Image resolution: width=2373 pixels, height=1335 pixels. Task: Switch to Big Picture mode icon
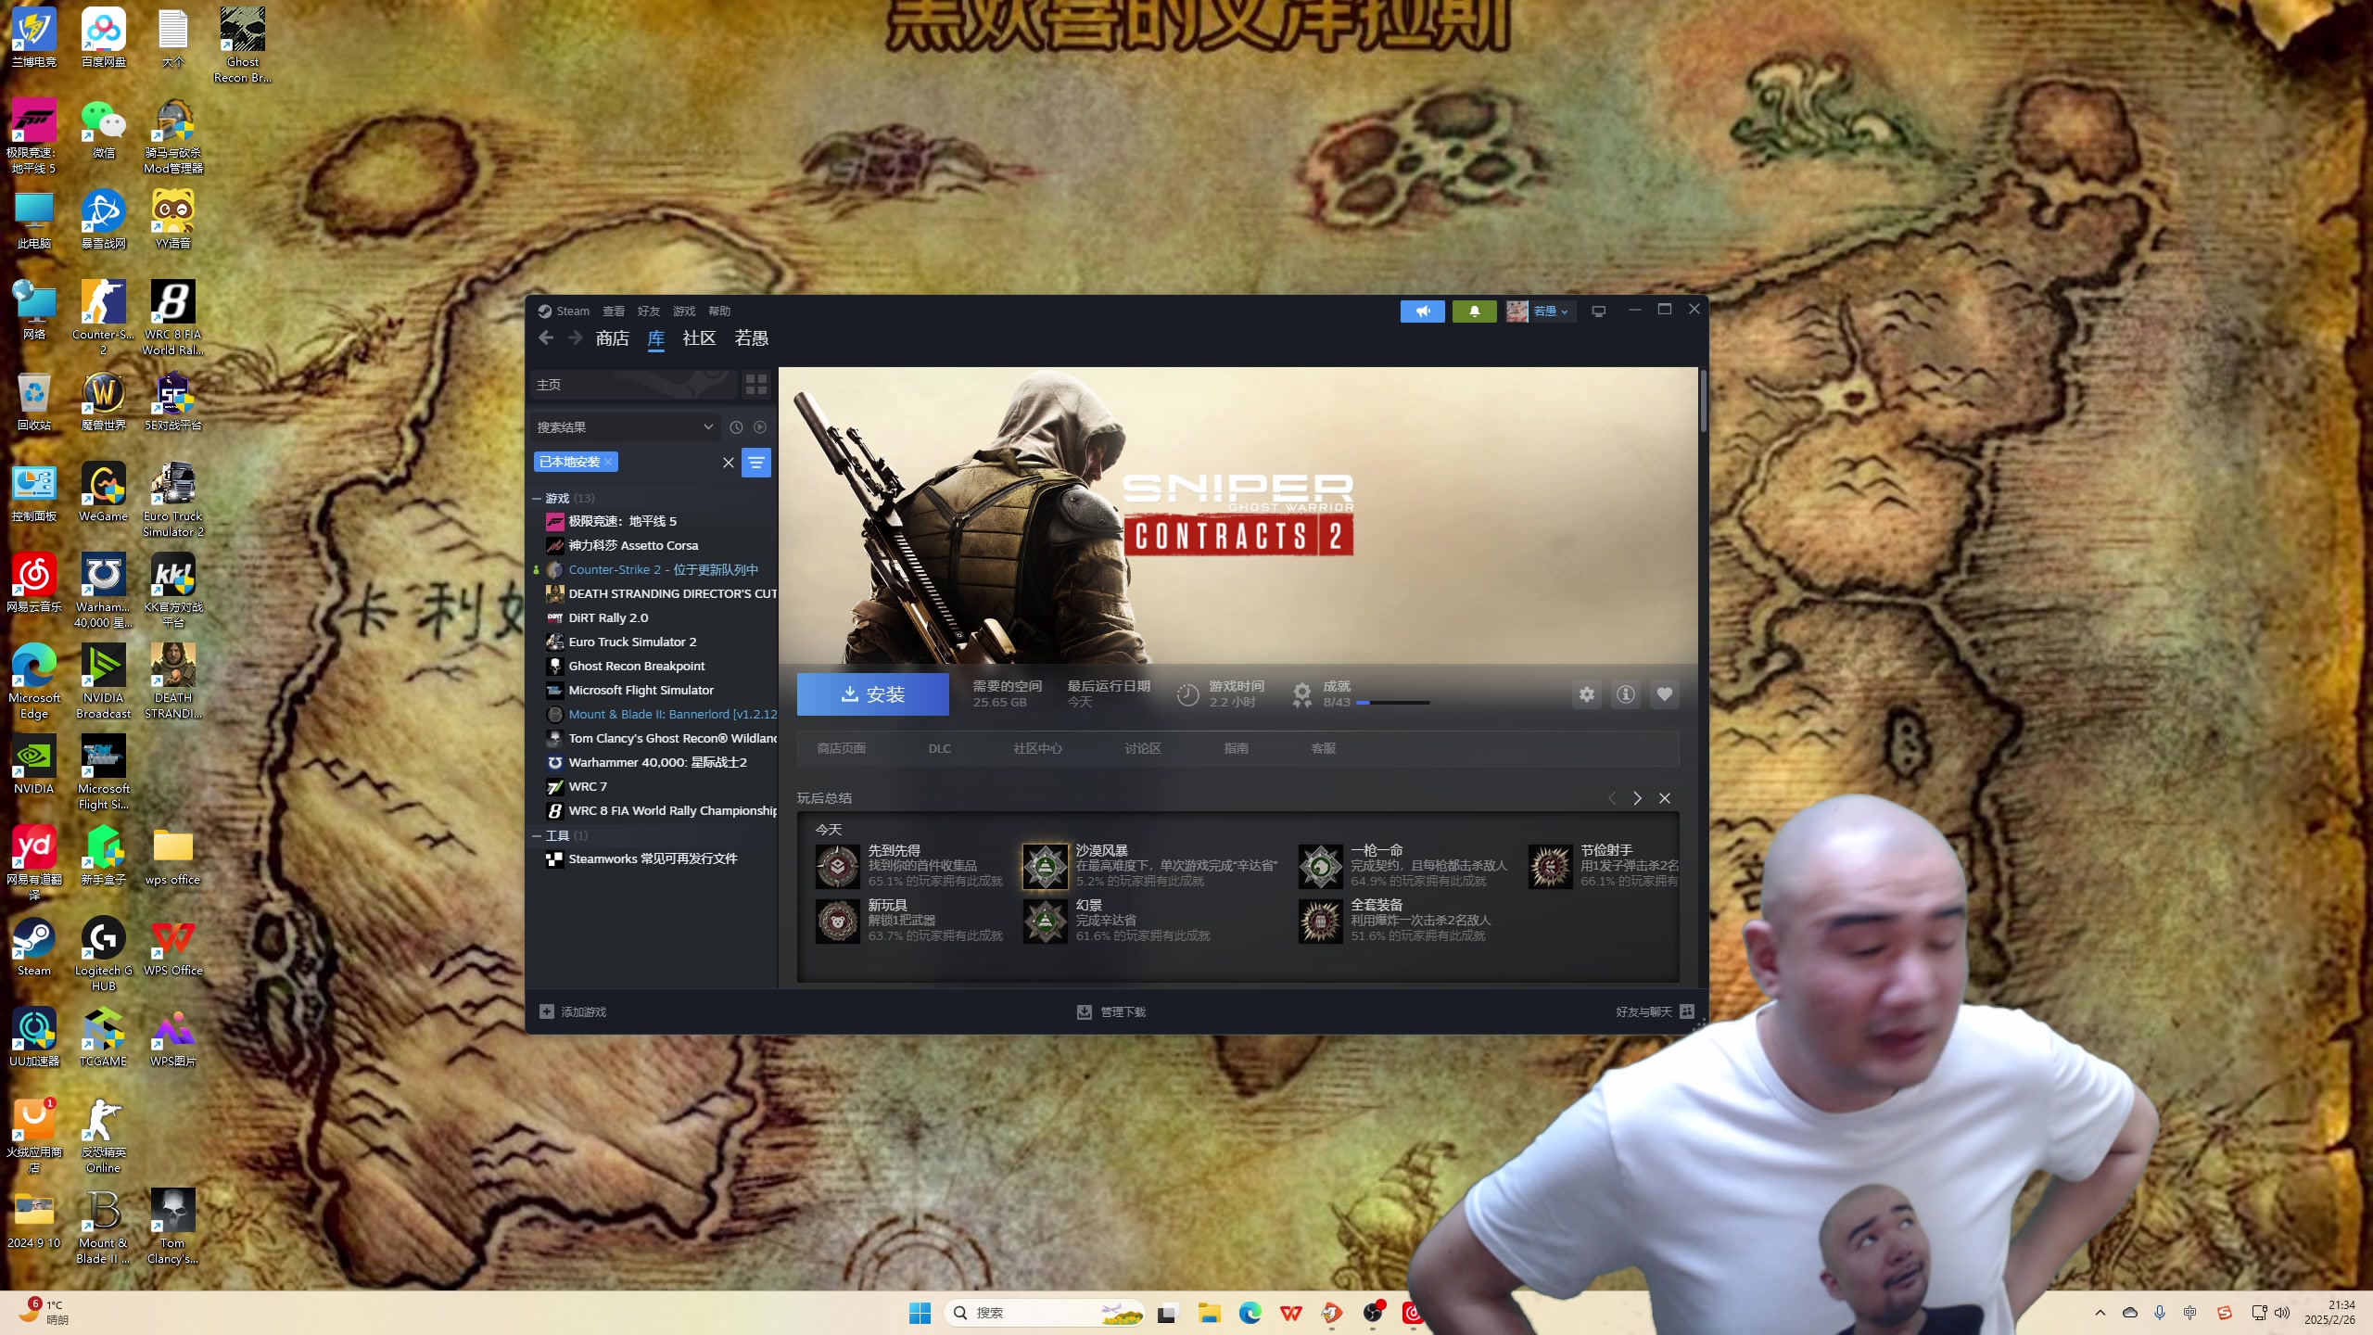tap(1598, 311)
